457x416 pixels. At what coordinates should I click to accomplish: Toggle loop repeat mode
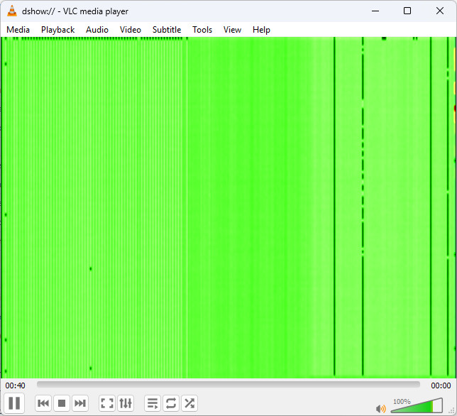pos(171,403)
